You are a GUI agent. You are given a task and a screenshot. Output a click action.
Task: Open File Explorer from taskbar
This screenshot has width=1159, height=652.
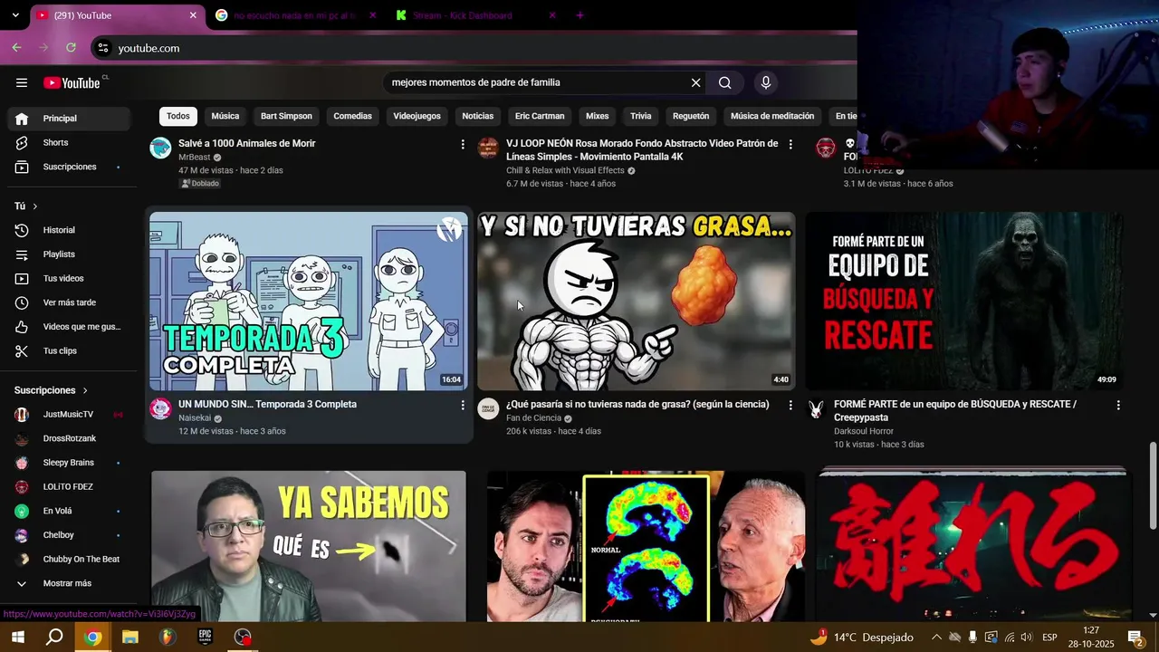pyautogui.click(x=130, y=638)
